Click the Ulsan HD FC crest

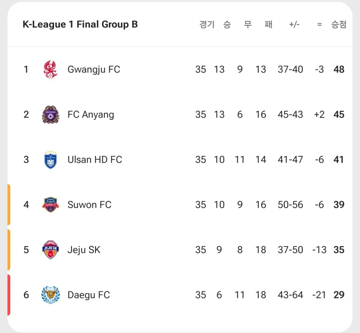point(50,160)
